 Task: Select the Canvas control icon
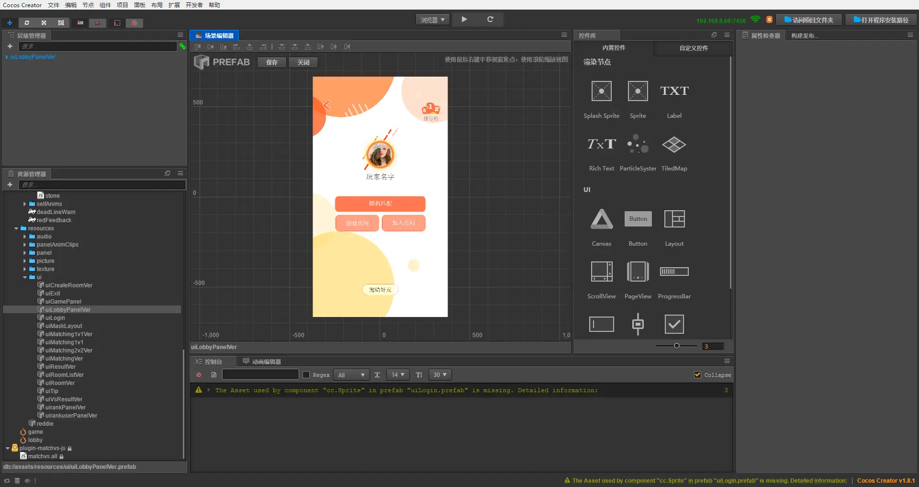point(601,219)
